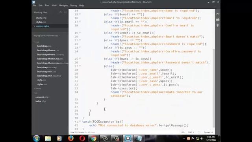Switch to the Brackets taskbar button
The width and height of the screenshot is (252, 142).
(x=128, y=138)
